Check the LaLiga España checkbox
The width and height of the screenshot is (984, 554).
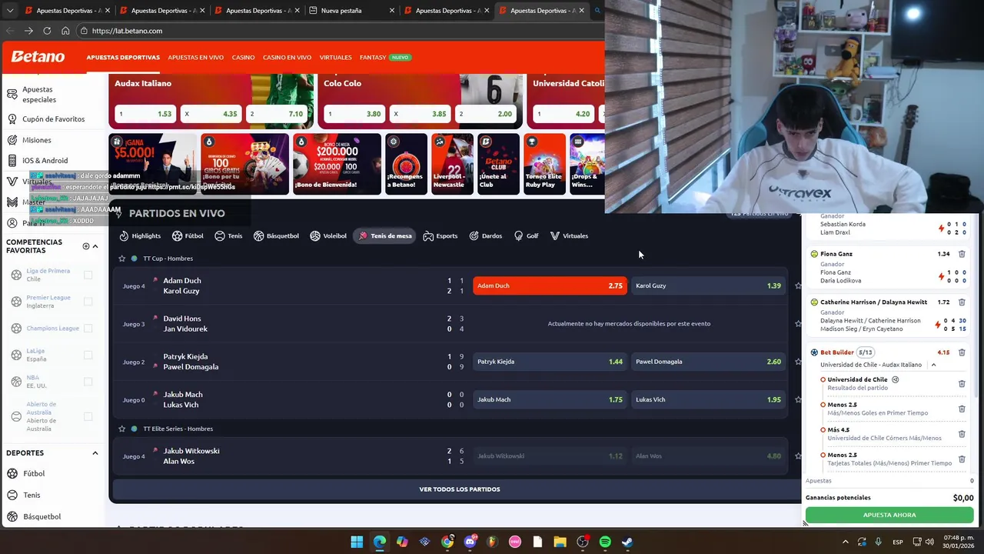pyautogui.click(x=88, y=355)
